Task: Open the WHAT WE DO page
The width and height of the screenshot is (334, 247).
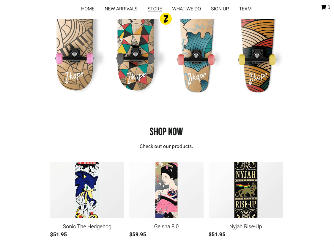Action: 186,9
